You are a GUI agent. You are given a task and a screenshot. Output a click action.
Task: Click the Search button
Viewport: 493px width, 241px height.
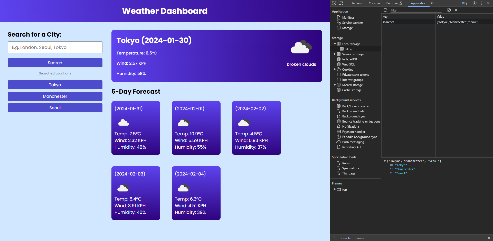(55, 63)
